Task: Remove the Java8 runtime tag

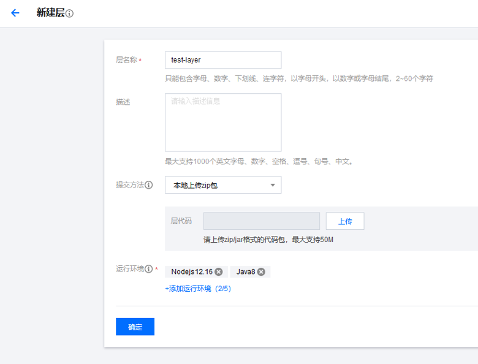Action: (x=261, y=271)
